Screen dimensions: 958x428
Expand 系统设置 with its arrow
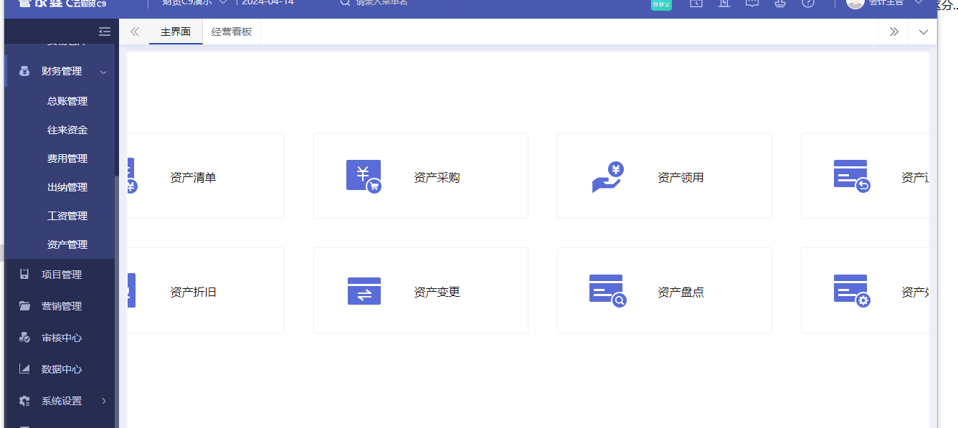[x=103, y=401]
